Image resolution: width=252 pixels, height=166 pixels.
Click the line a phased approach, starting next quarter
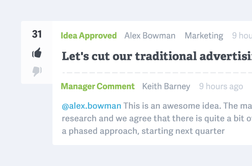click(143, 131)
